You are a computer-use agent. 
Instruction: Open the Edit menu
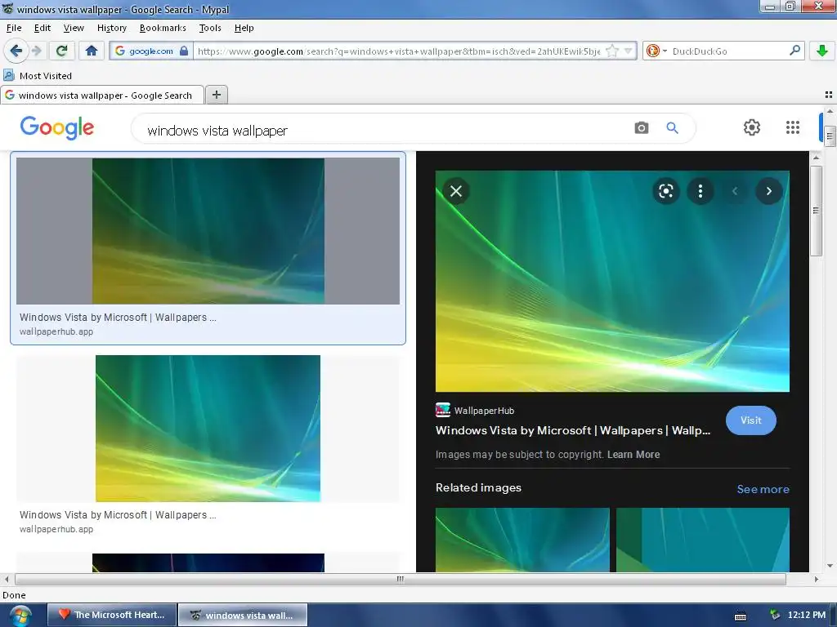pyautogui.click(x=43, y=28)
